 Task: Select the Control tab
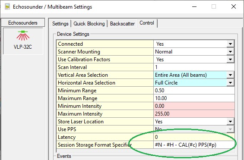(147, 23)
